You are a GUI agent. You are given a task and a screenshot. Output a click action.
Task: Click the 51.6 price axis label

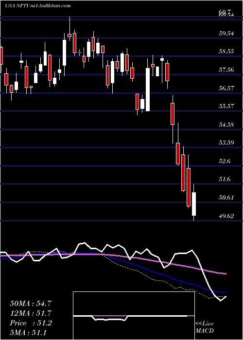coord(225,179)
